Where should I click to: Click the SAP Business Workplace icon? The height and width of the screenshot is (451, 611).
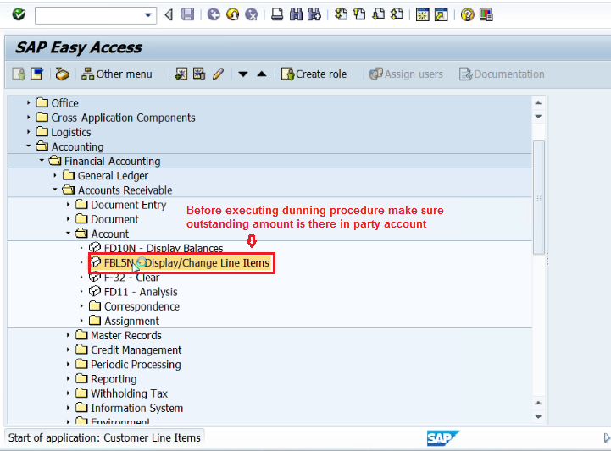pyautogui.click(x=63, y=74)
